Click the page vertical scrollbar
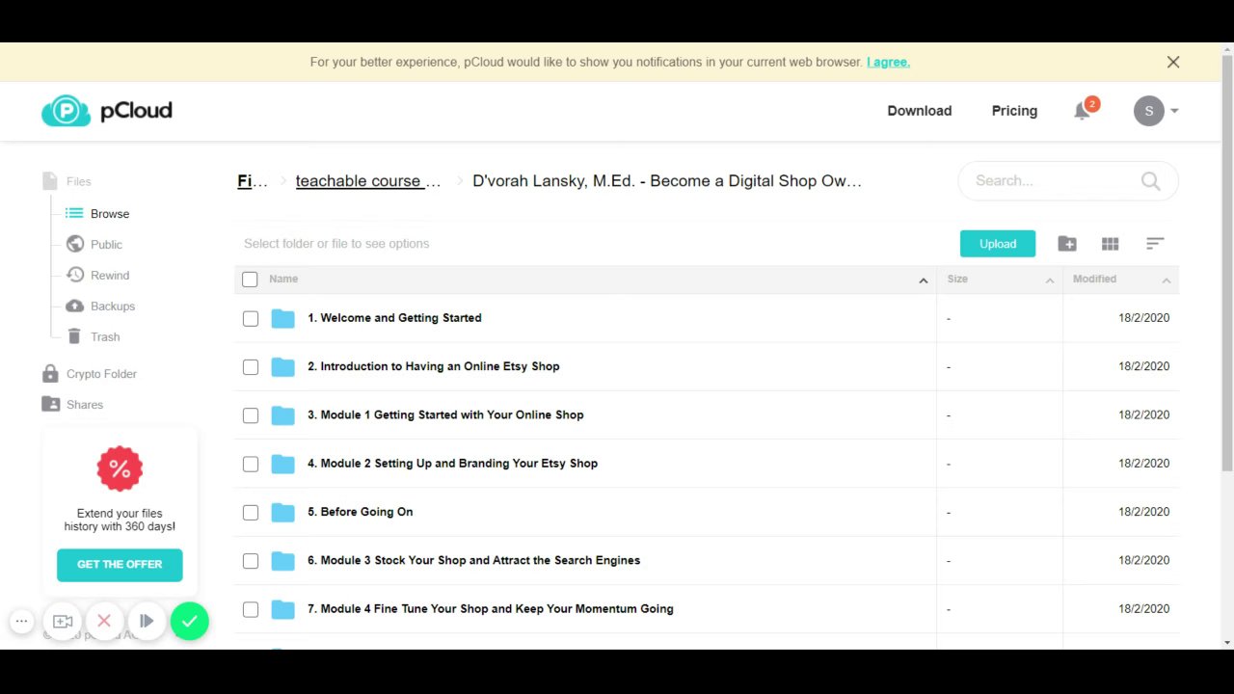Viewport: 1234px width, 694px height. click(1227, 262)
